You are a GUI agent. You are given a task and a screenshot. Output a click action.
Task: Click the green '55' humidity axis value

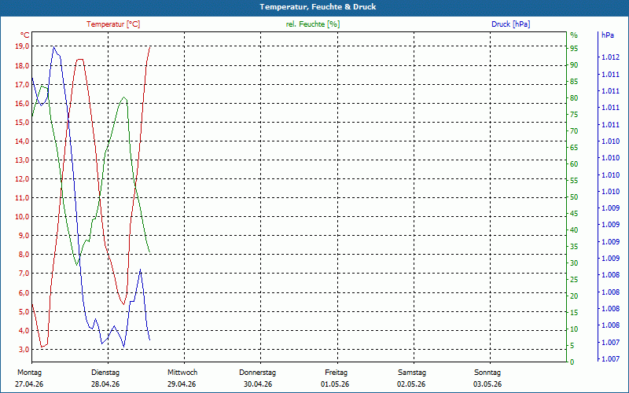(x=574, y=181)
